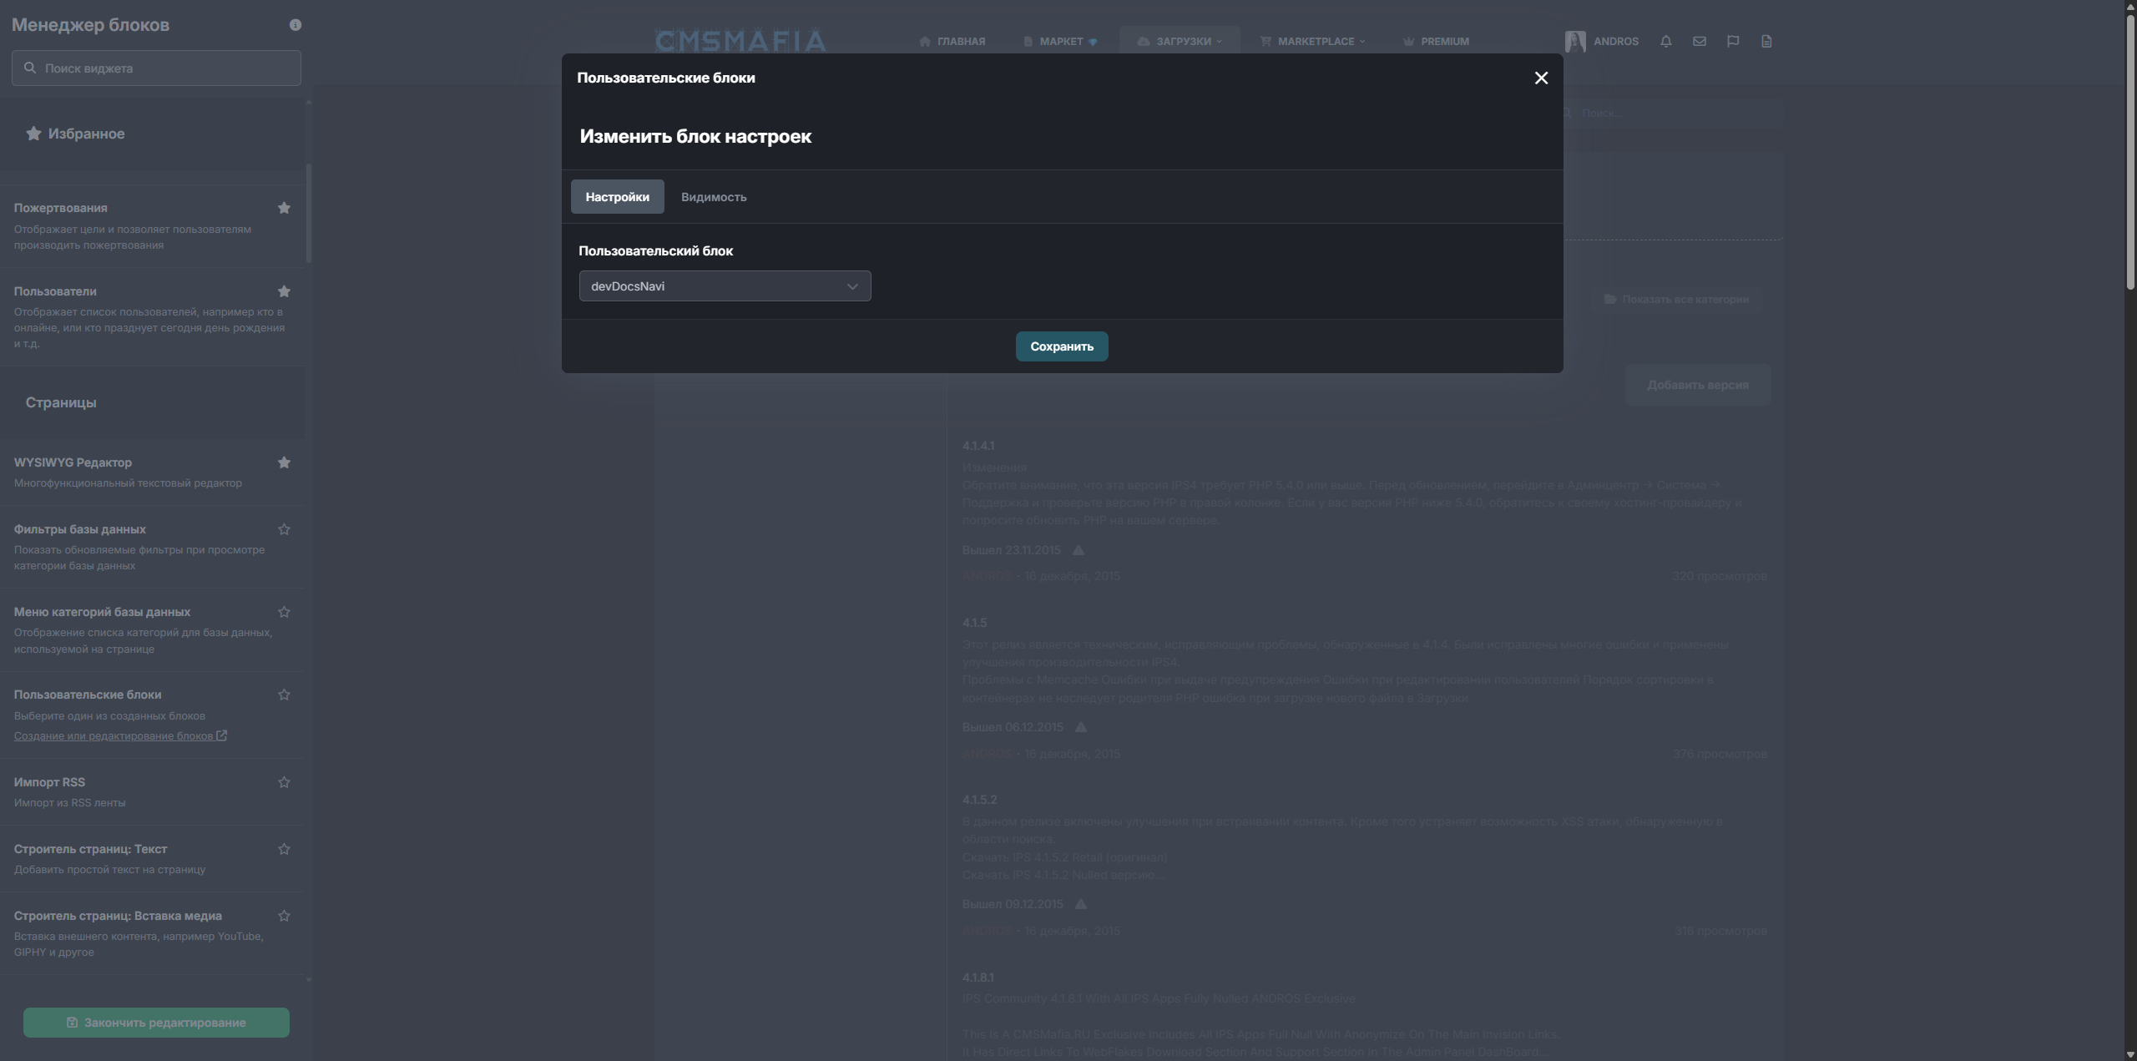Open the notifications bell icon
This screenshot has width=2137, height=1061.
tap(1665, 41)
